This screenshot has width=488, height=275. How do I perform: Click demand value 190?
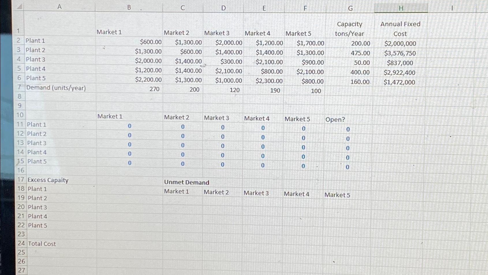click(x=275, y=91)
